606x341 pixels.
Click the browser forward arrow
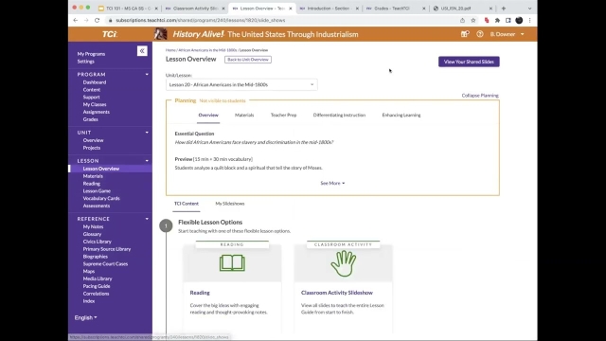click(86, 20)
